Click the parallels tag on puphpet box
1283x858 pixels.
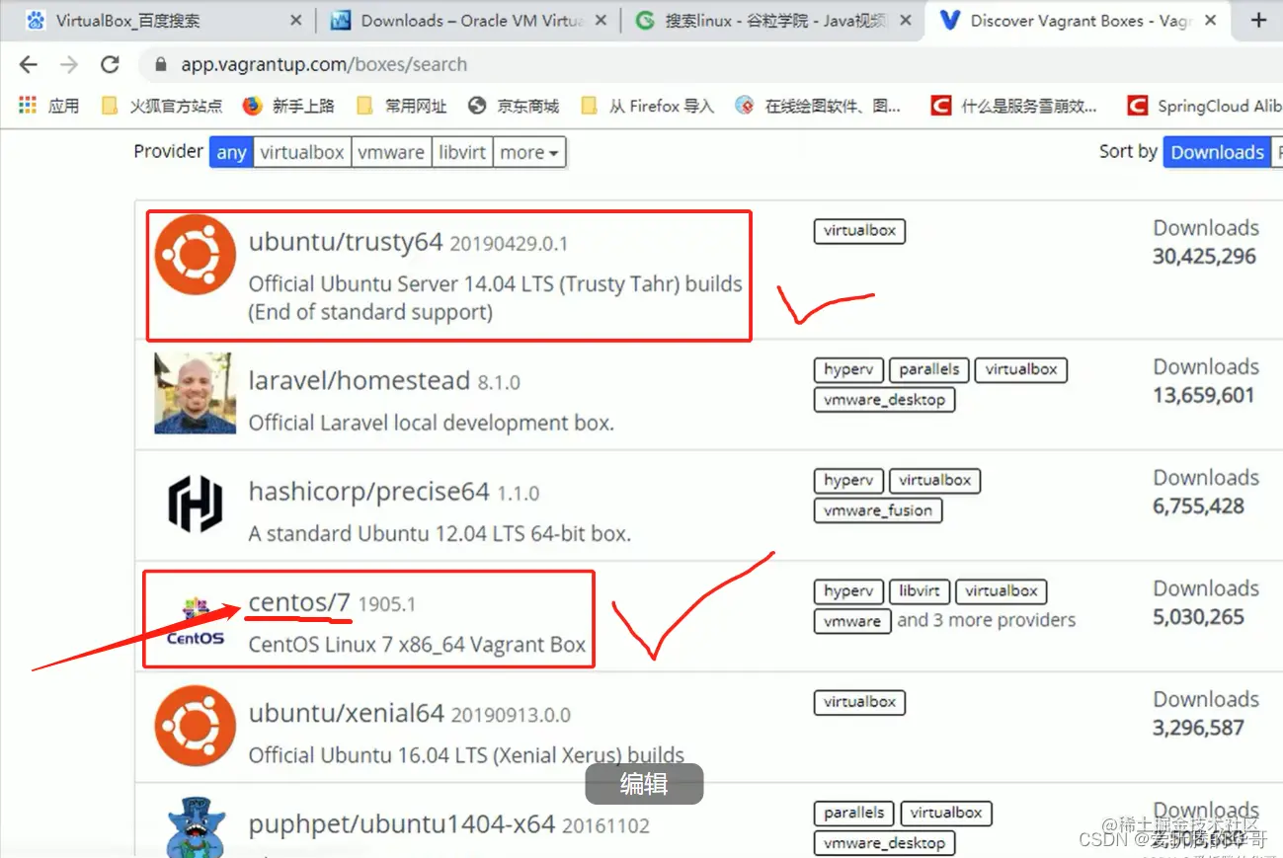point(853,813)
